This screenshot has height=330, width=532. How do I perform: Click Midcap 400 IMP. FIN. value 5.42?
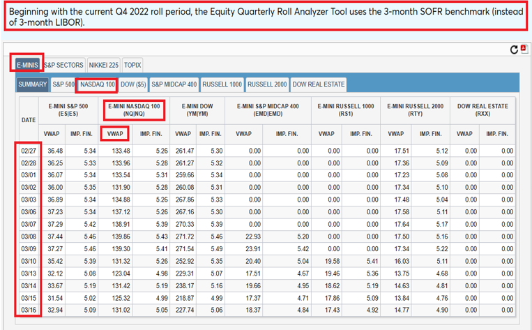click(x=303, y=249)
